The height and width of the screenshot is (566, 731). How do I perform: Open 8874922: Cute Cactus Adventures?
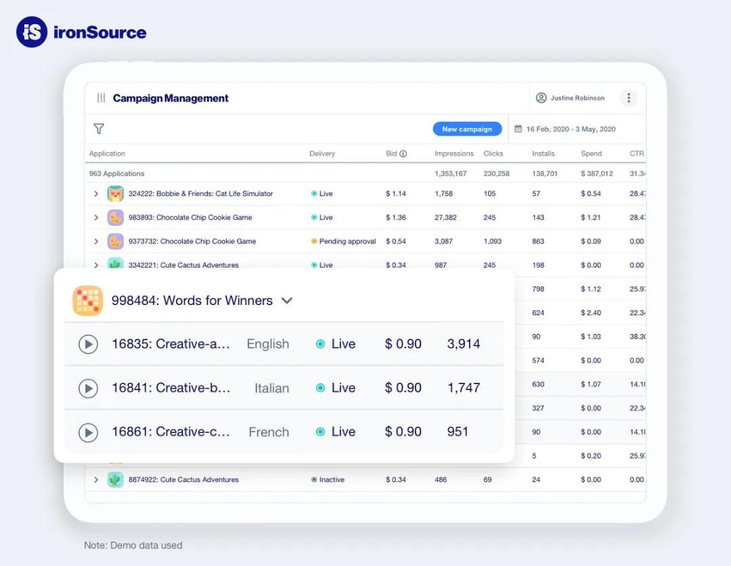tap(183, 479)
